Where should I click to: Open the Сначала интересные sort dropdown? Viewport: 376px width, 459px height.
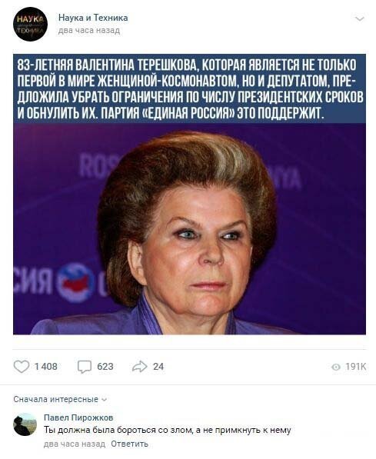60,399
